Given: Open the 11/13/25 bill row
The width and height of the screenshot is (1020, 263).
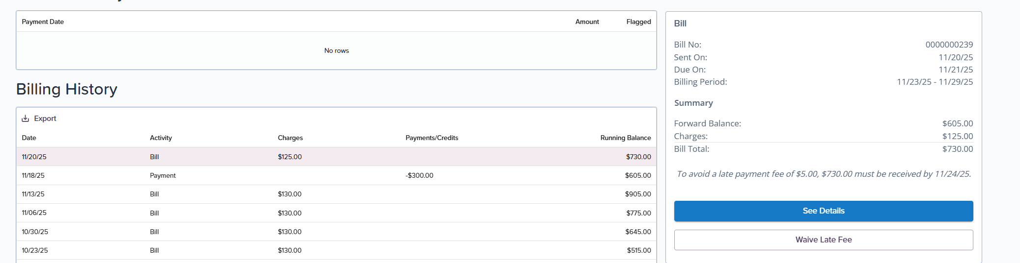Looking at the screenshot, I should tap(336, 194).
